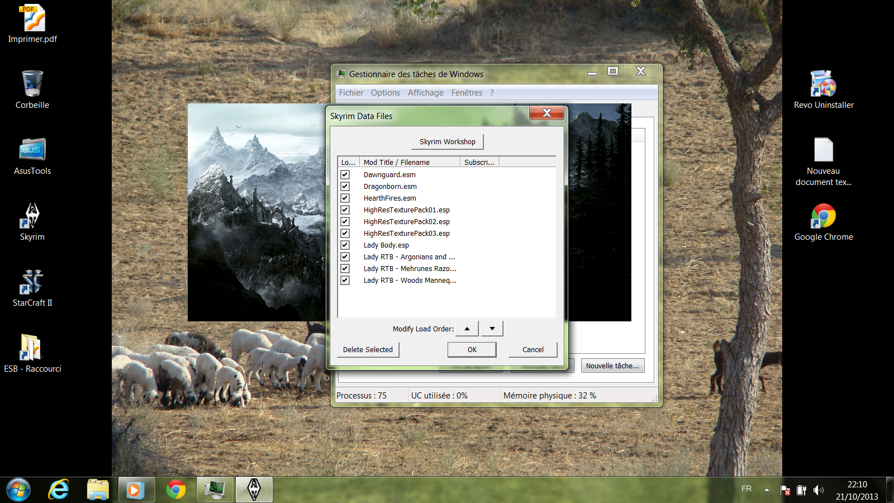Select the StarCraft II desktop shortcut
The image size is (894, 503).
[x=32, y=287]
